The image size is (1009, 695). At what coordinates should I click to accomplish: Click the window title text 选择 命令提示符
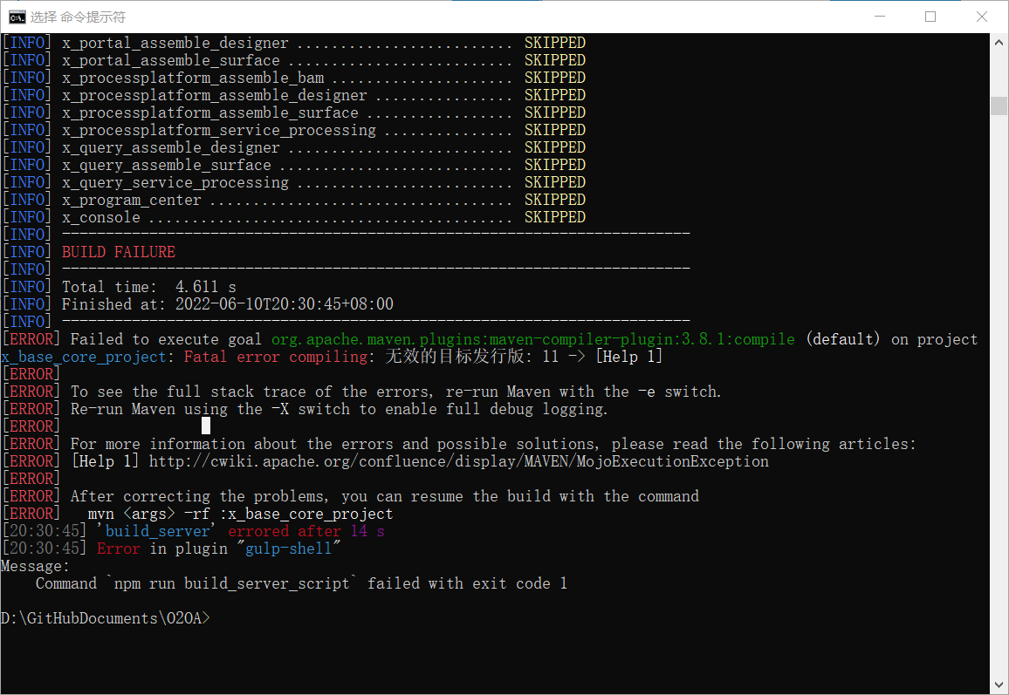coord(78,17)
